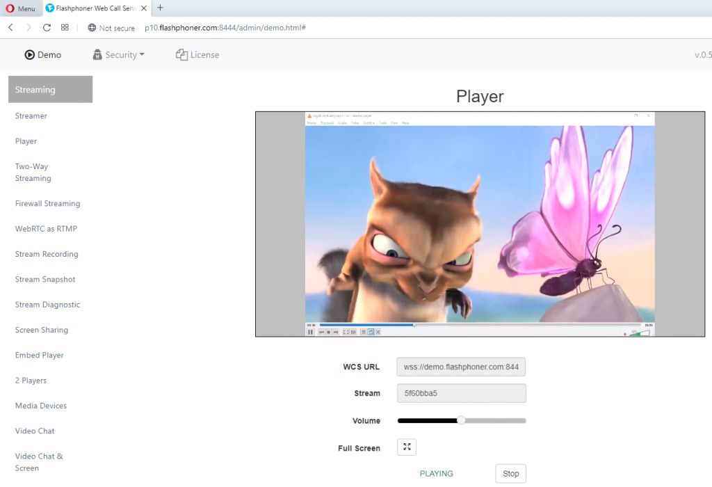Screen dimensions: 712x487
Task: Go forward to the next page
Action: pyautogui.click(x=28, y=28)
